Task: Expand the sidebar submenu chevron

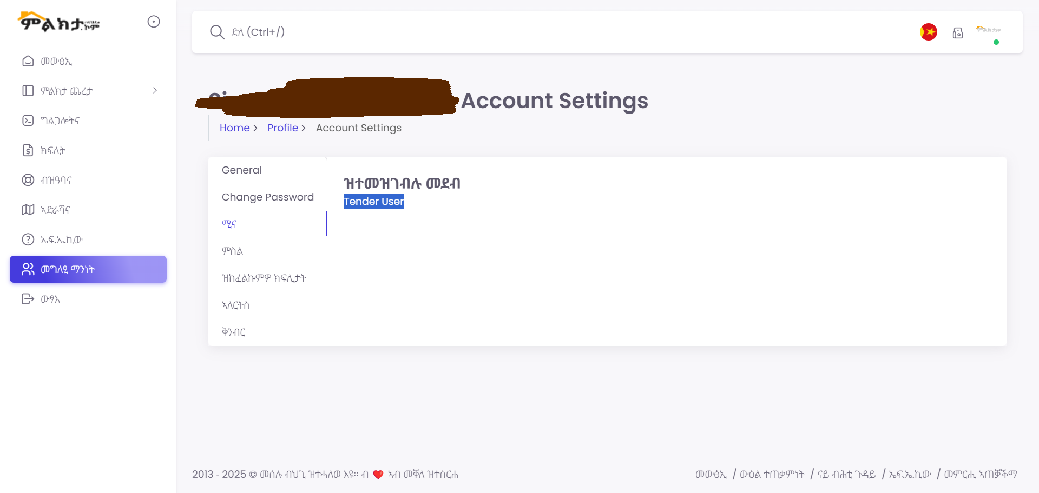Action: pyautogui.click(x=155, y=90)
